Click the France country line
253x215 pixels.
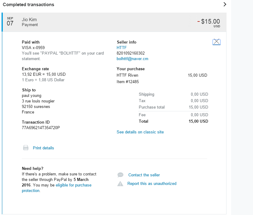point(28,112)
